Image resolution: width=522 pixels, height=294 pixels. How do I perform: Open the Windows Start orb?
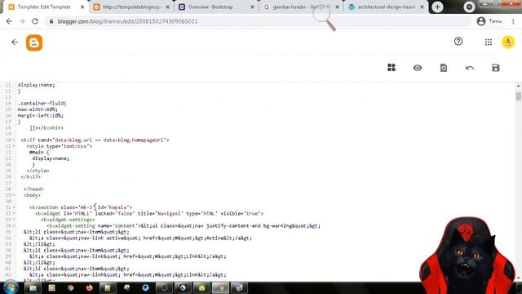11,287
